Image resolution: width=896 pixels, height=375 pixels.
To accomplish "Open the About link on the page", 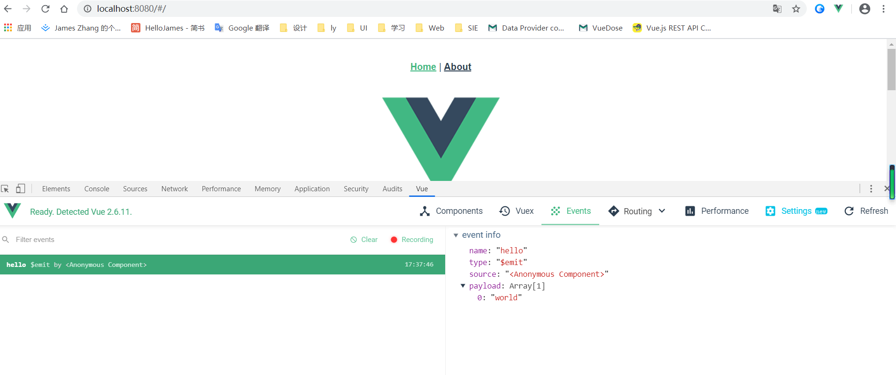I will (457, 67).
